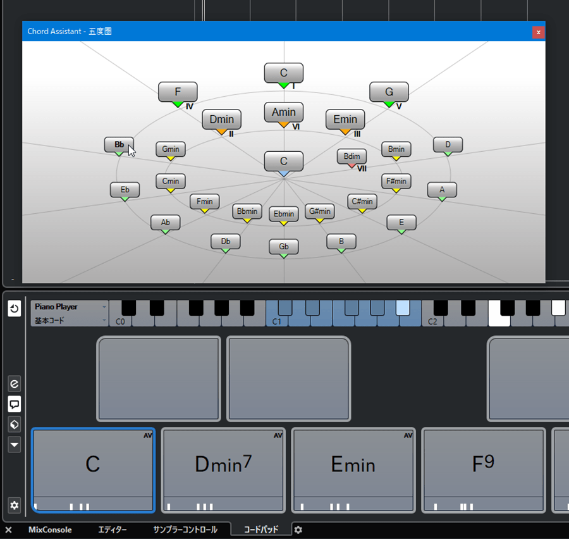Image resolution: width=569 pixels, height=539 pixels.
Task: Toggle the Chord Assistant speech-bubble icon
Action: click(x=14, y=404)
